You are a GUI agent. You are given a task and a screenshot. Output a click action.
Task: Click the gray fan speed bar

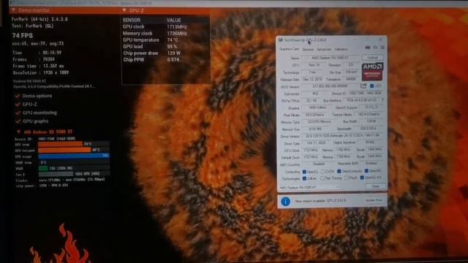[56, 174]
